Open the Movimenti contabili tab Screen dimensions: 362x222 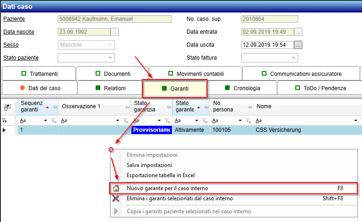coord(196,74)
